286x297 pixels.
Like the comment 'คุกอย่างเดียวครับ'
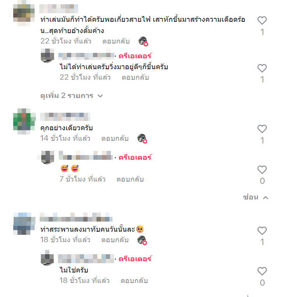[262, 129]
